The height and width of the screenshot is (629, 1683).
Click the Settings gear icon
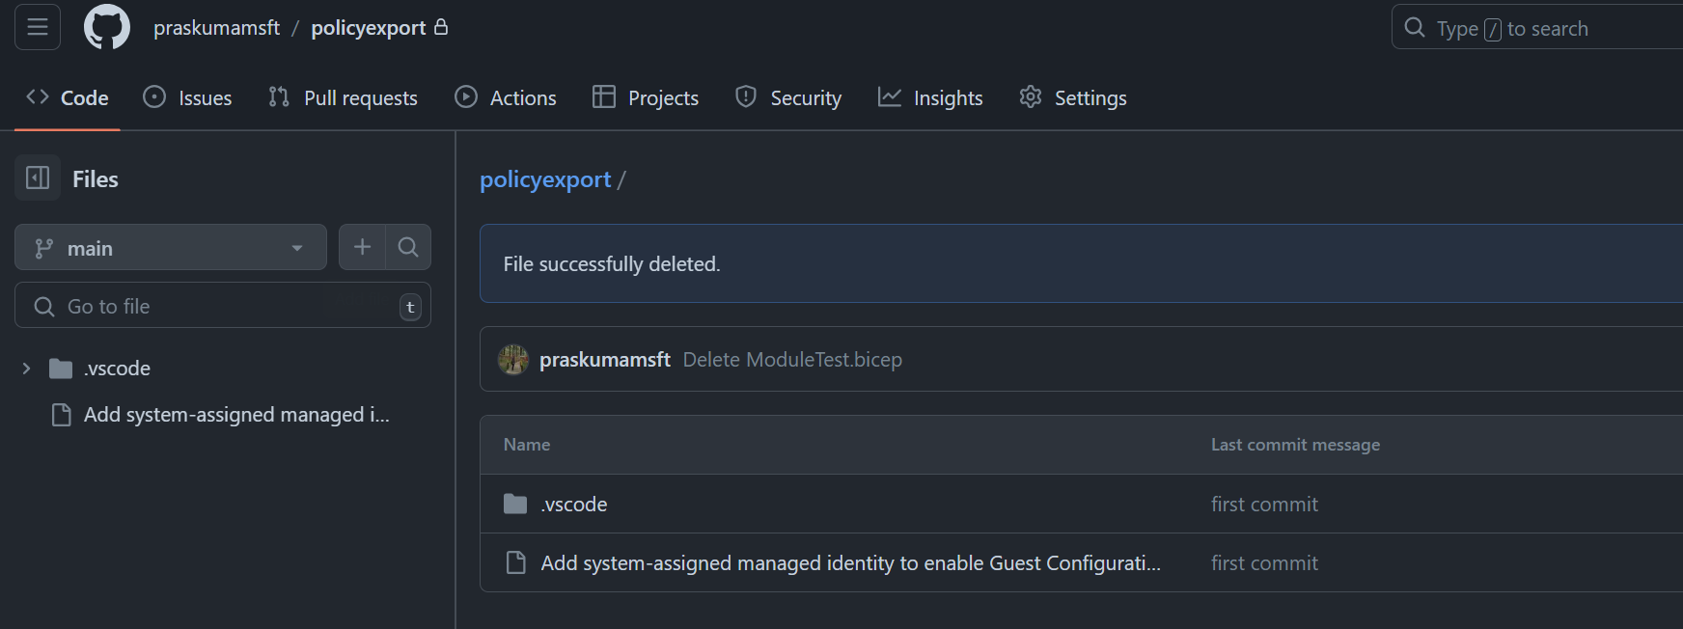tap(1031, 96)
